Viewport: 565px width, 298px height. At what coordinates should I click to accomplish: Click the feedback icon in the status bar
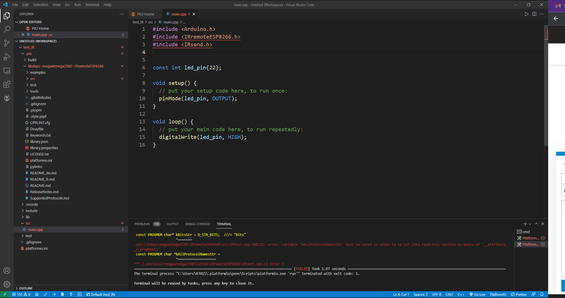click(x=533, y=294)
